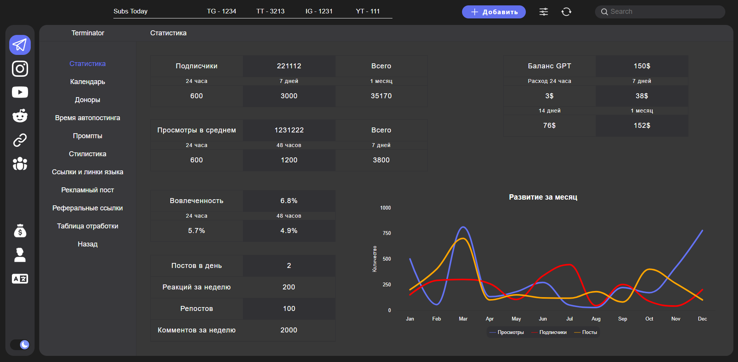738x362 pixels.
Task: Toggle Просмотры series in chart legend
Action: [x=507, y=332]
